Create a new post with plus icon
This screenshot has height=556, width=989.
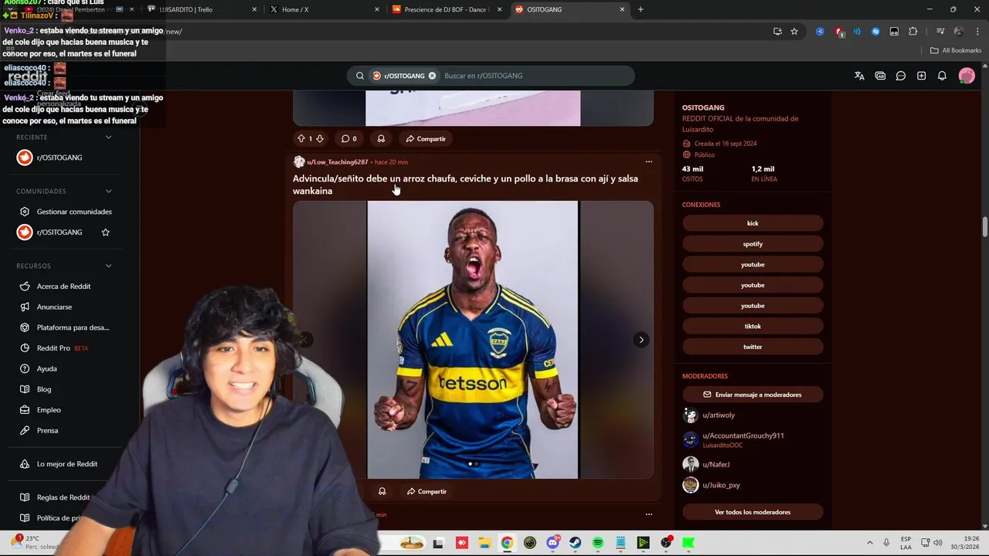[x=921, y=76]
